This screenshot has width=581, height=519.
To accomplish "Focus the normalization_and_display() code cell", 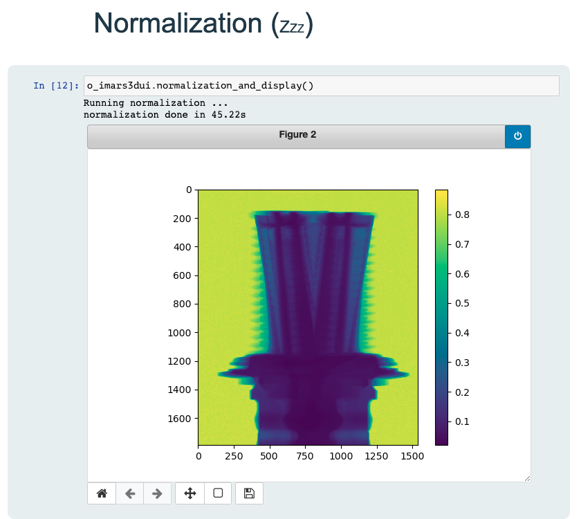I will pyautogui.click(x=321, y=86).
